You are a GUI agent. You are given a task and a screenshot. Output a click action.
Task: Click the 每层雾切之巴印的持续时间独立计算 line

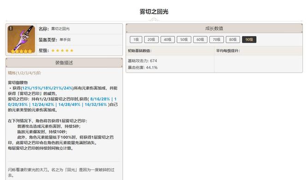(41, 148)
